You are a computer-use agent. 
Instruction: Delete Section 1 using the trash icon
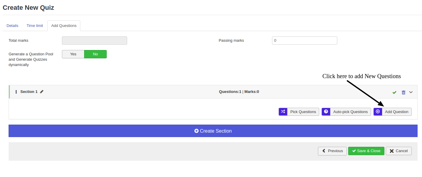(x=403, y=92)
